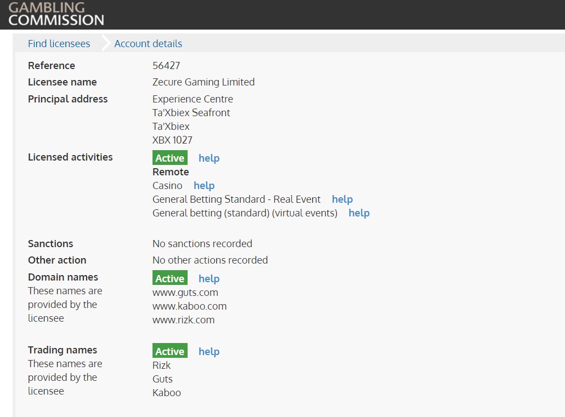The width and height of the screenshot is (565, 417).
Task: Click the General Betting Standard - Real Event text
Action: [236, 199]
